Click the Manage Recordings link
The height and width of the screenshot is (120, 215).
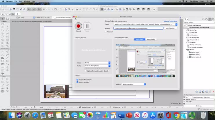pos(170,21)
